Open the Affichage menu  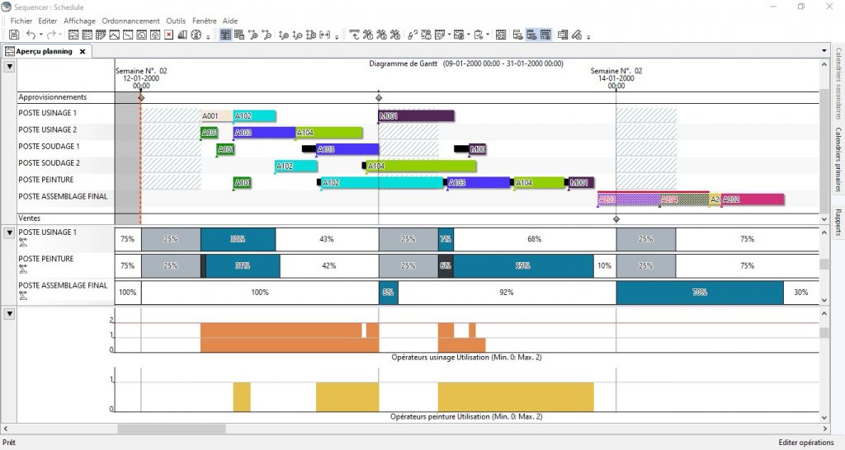(79, 21)
